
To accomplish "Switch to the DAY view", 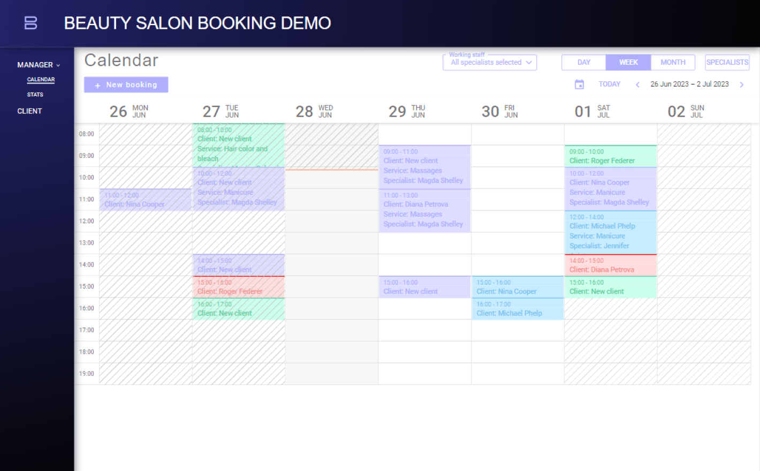I will 583,62.
